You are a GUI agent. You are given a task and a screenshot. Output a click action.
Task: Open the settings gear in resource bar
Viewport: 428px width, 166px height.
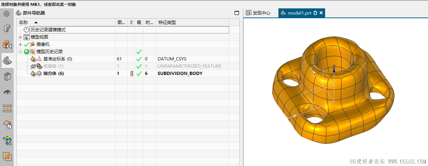[6, 14]
